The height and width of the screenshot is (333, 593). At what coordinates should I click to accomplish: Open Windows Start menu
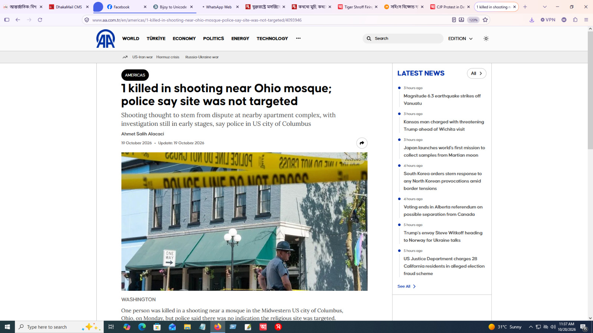coord(7,327)
